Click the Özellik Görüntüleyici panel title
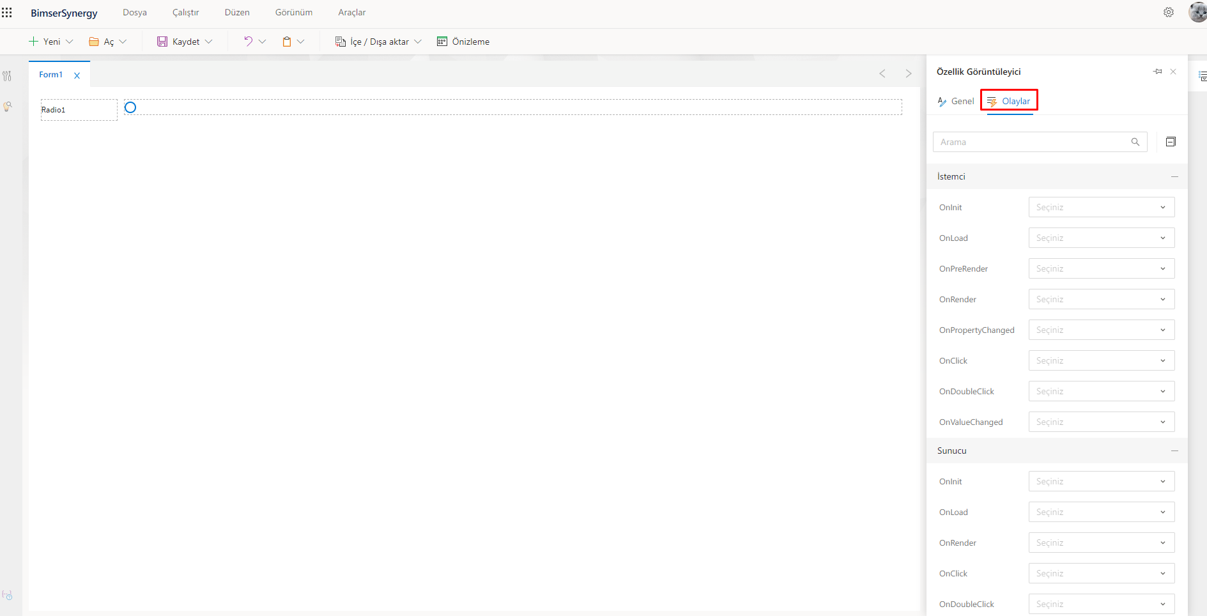 [x=979, y=72]
